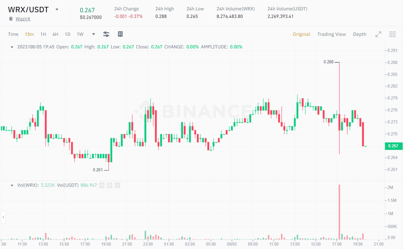Remove the volume indicator
403x249 pixels.
click(x=117, y=185)
